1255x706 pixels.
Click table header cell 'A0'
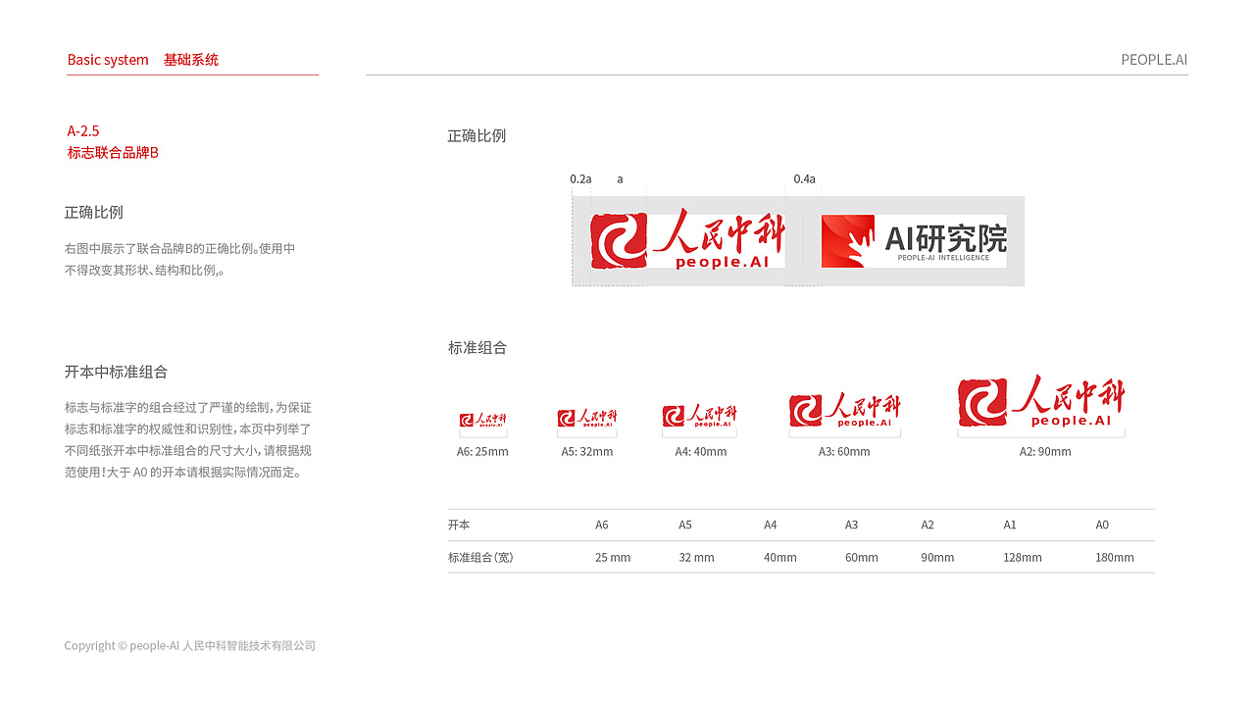point(1102,526)
